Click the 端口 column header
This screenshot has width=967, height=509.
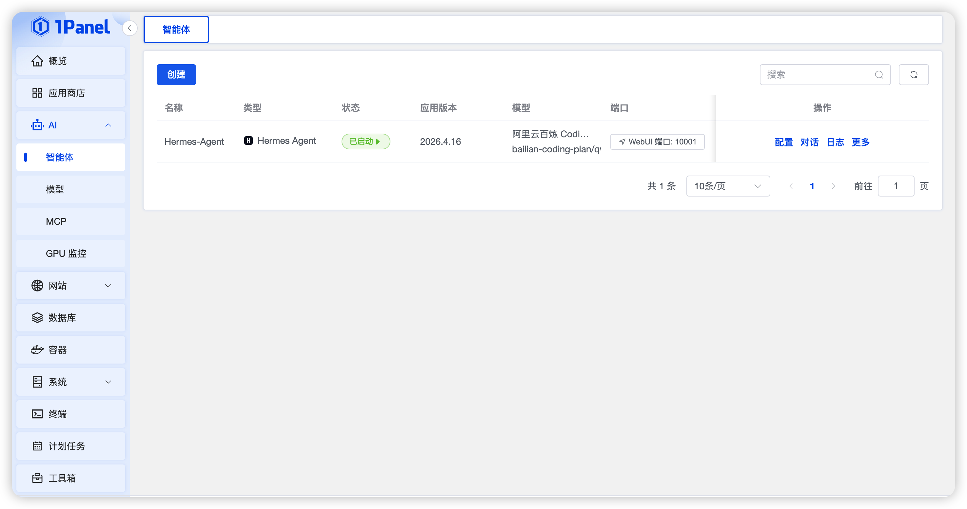pyautogui.click(x=620, y=108)
